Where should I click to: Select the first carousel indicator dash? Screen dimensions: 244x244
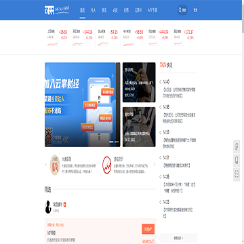pyautogui.click(x=111, y=142)
